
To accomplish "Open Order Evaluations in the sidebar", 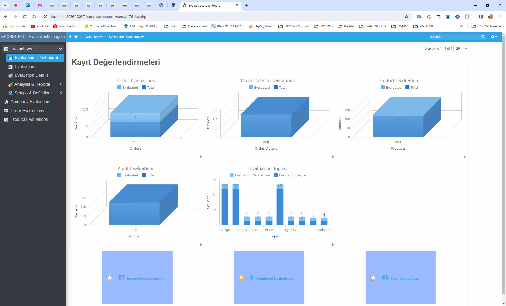I will [27, 111].
